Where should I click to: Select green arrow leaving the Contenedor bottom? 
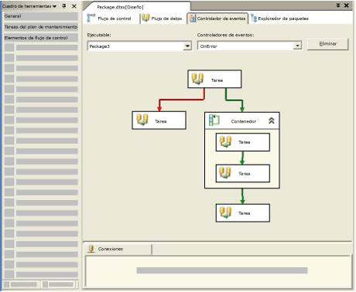coord(242,196)
